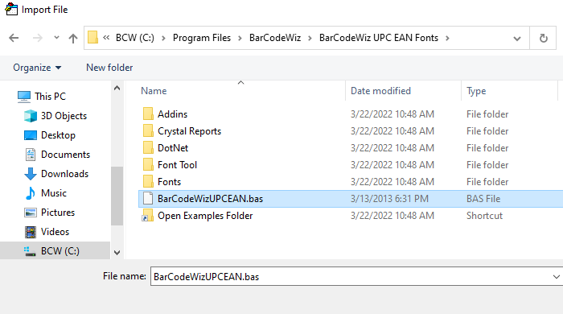
Task: Click inside the File name text field
Action: pyautogui.click(x=350, y=277)
